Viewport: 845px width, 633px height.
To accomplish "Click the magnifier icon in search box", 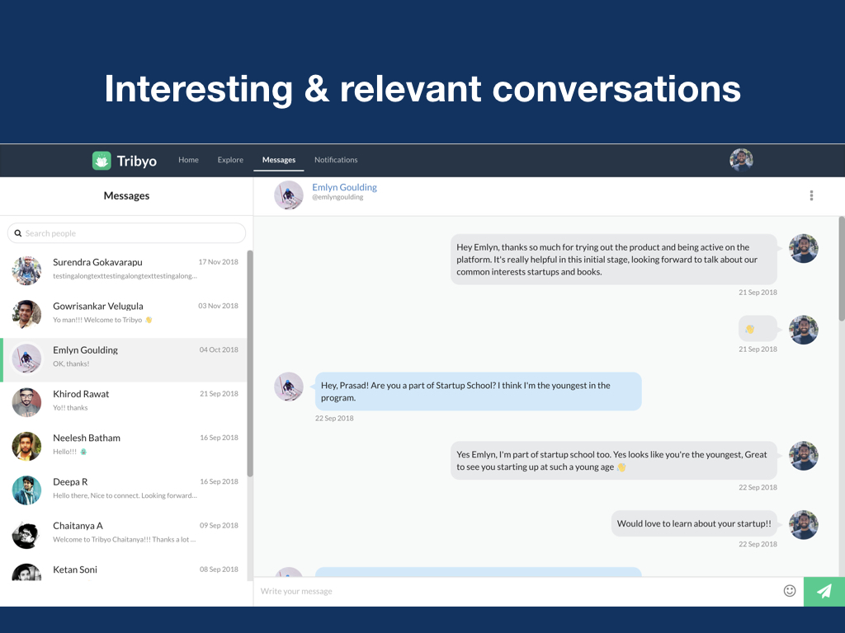I will pyautogui.click(x=18, y=233).
